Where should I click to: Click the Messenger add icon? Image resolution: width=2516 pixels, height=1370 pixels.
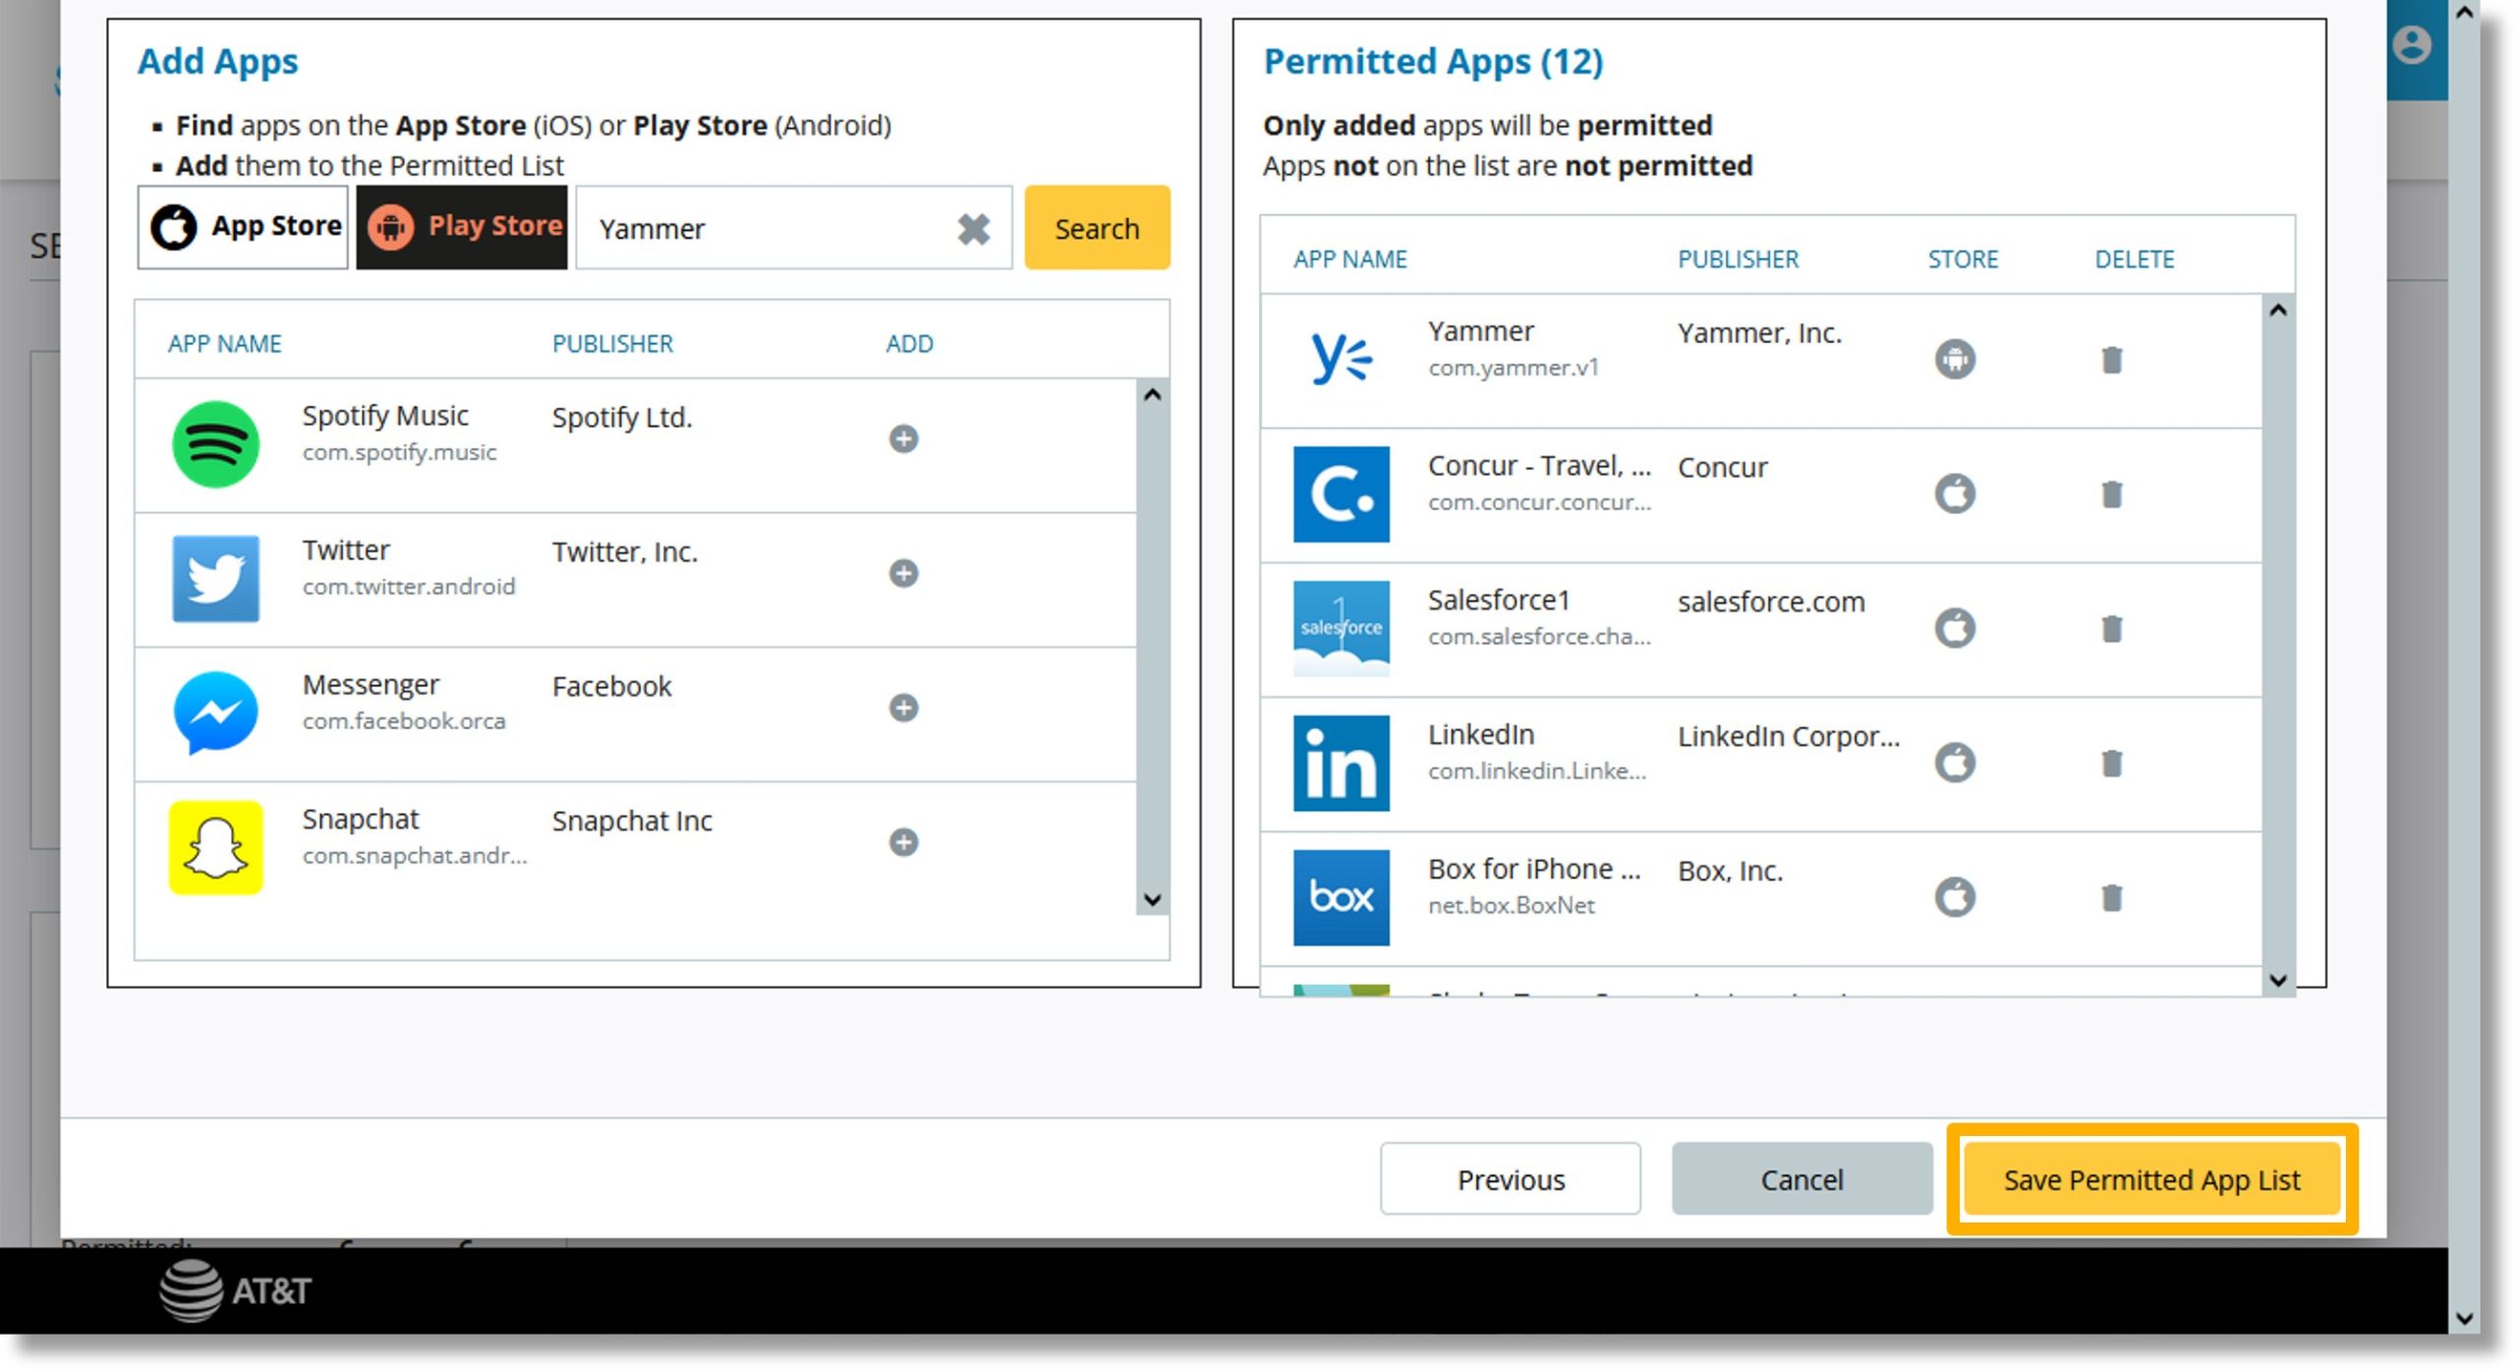click(904, 707)
